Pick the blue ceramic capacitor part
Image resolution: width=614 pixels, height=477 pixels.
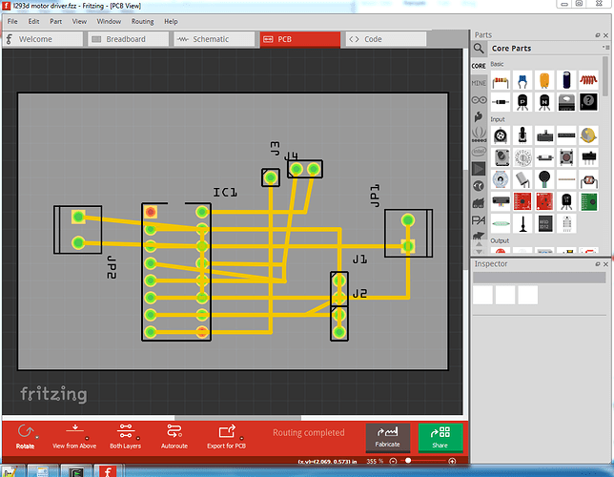(522, 81)
